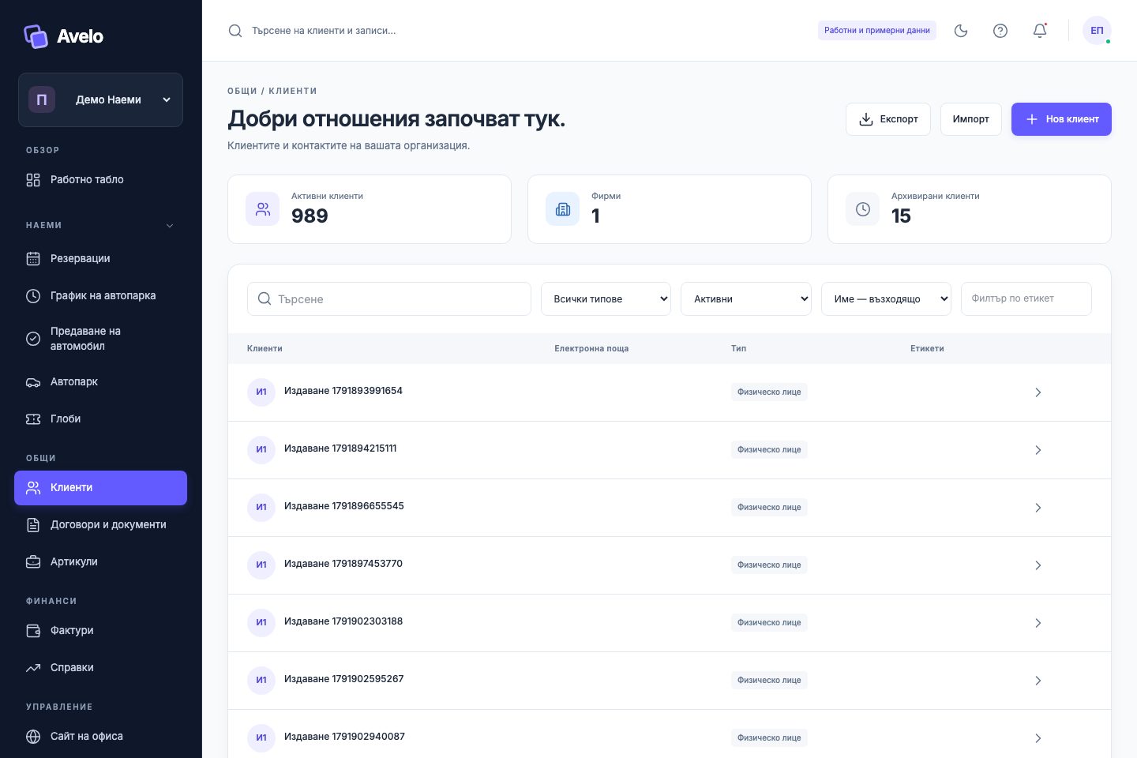This screenshot has width=1137, height=758.
Task: Go to Работно табло
Action: tap(100, 180)
